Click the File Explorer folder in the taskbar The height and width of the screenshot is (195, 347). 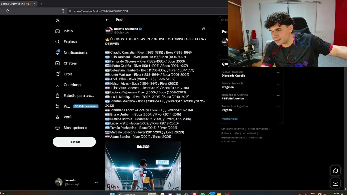pos(219,194)
